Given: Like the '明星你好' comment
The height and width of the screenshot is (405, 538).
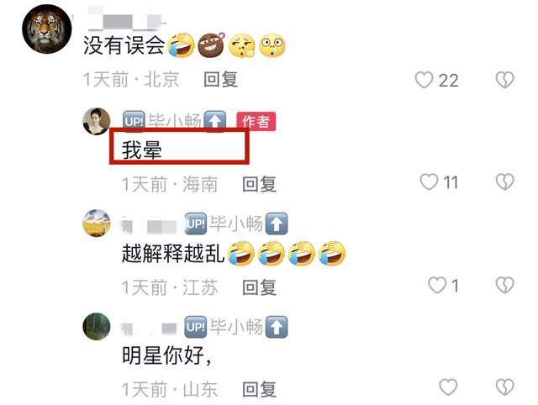Looking at the screenshot, I should coord(448,387).
